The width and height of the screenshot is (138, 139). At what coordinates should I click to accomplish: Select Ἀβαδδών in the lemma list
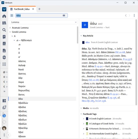point(23,103)
